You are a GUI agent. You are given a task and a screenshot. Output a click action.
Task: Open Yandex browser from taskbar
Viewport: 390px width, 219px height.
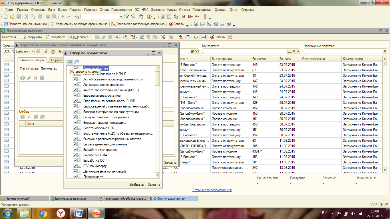click(x=61, y=213)
